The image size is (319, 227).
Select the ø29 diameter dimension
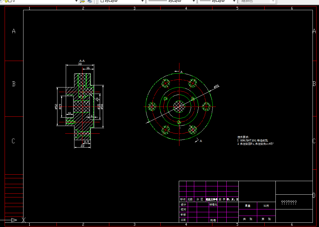pyautogui.click(x=60, y=107)
